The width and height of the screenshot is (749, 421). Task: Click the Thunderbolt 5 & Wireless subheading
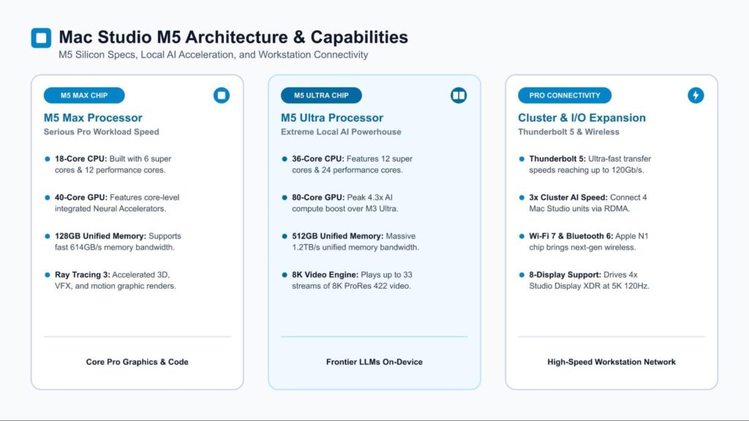tap(568, 132)
